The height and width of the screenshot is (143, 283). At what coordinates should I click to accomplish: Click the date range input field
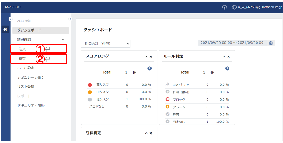point(232,43)
